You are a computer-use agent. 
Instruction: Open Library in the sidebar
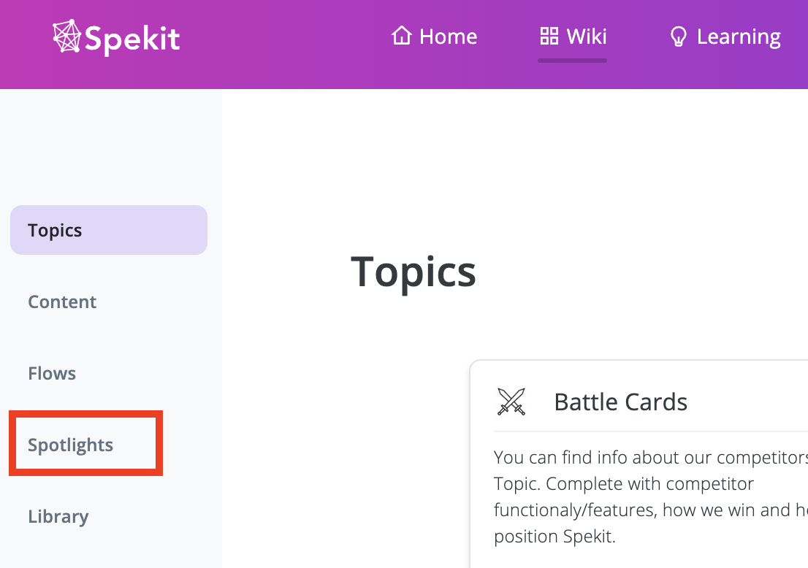[58, 516]
